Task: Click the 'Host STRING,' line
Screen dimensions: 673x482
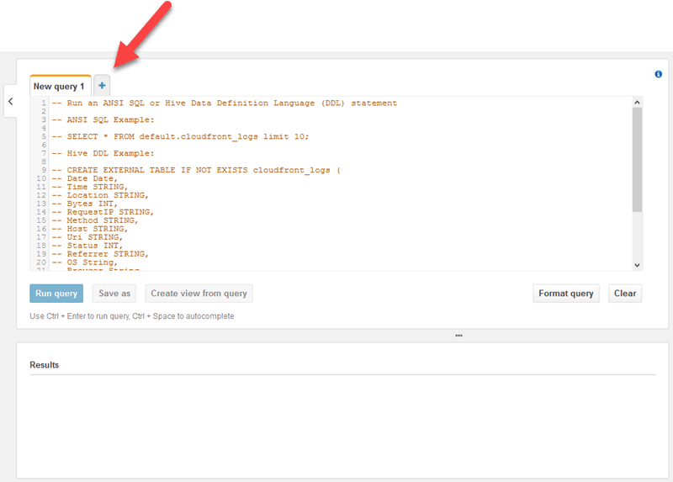Action: (x=90, y=229)
